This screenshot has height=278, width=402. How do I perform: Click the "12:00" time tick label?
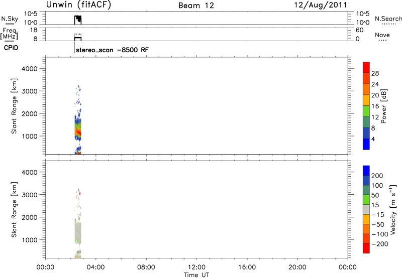click(196, 267)
